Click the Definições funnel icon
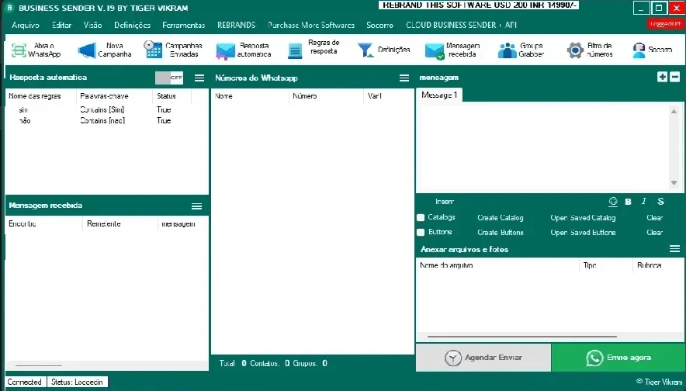Viewport: 686px width, 391px height. 365,50
